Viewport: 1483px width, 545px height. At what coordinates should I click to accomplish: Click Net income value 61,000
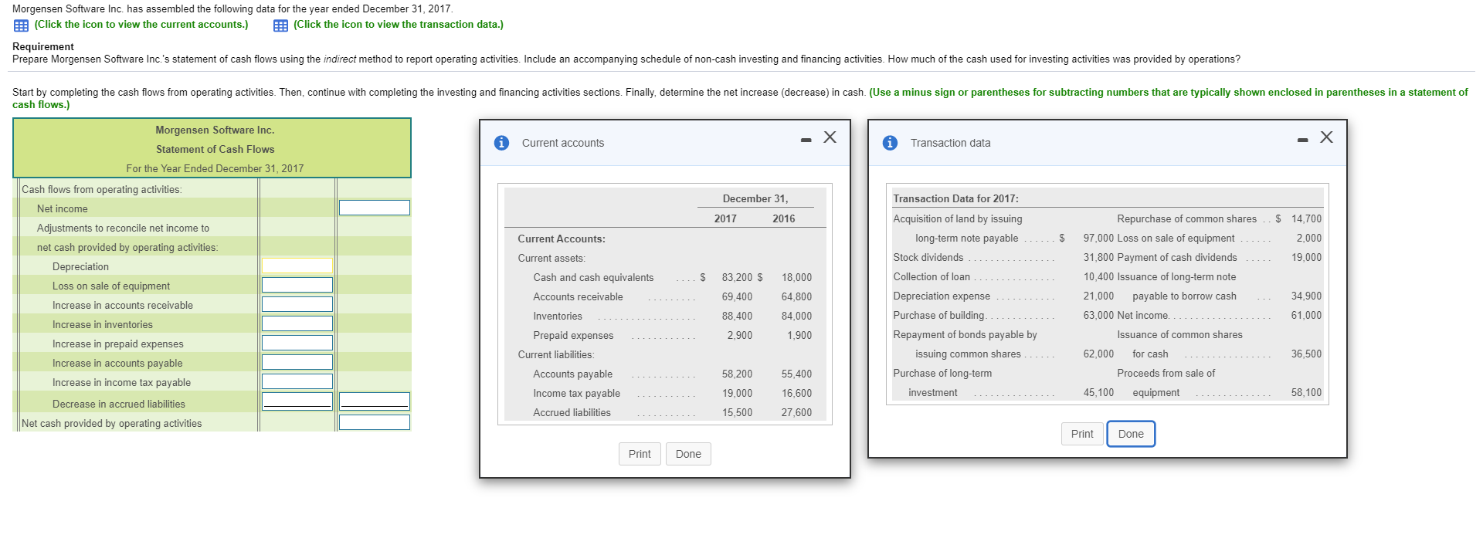point(1306,315)
